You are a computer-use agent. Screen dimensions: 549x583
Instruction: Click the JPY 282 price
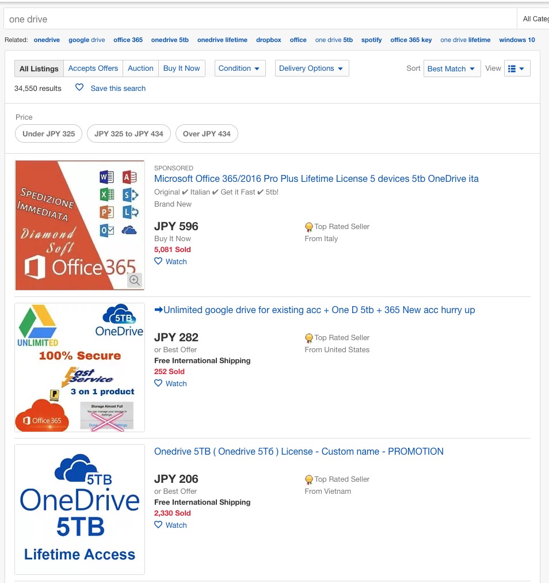(x=176, y=338)
